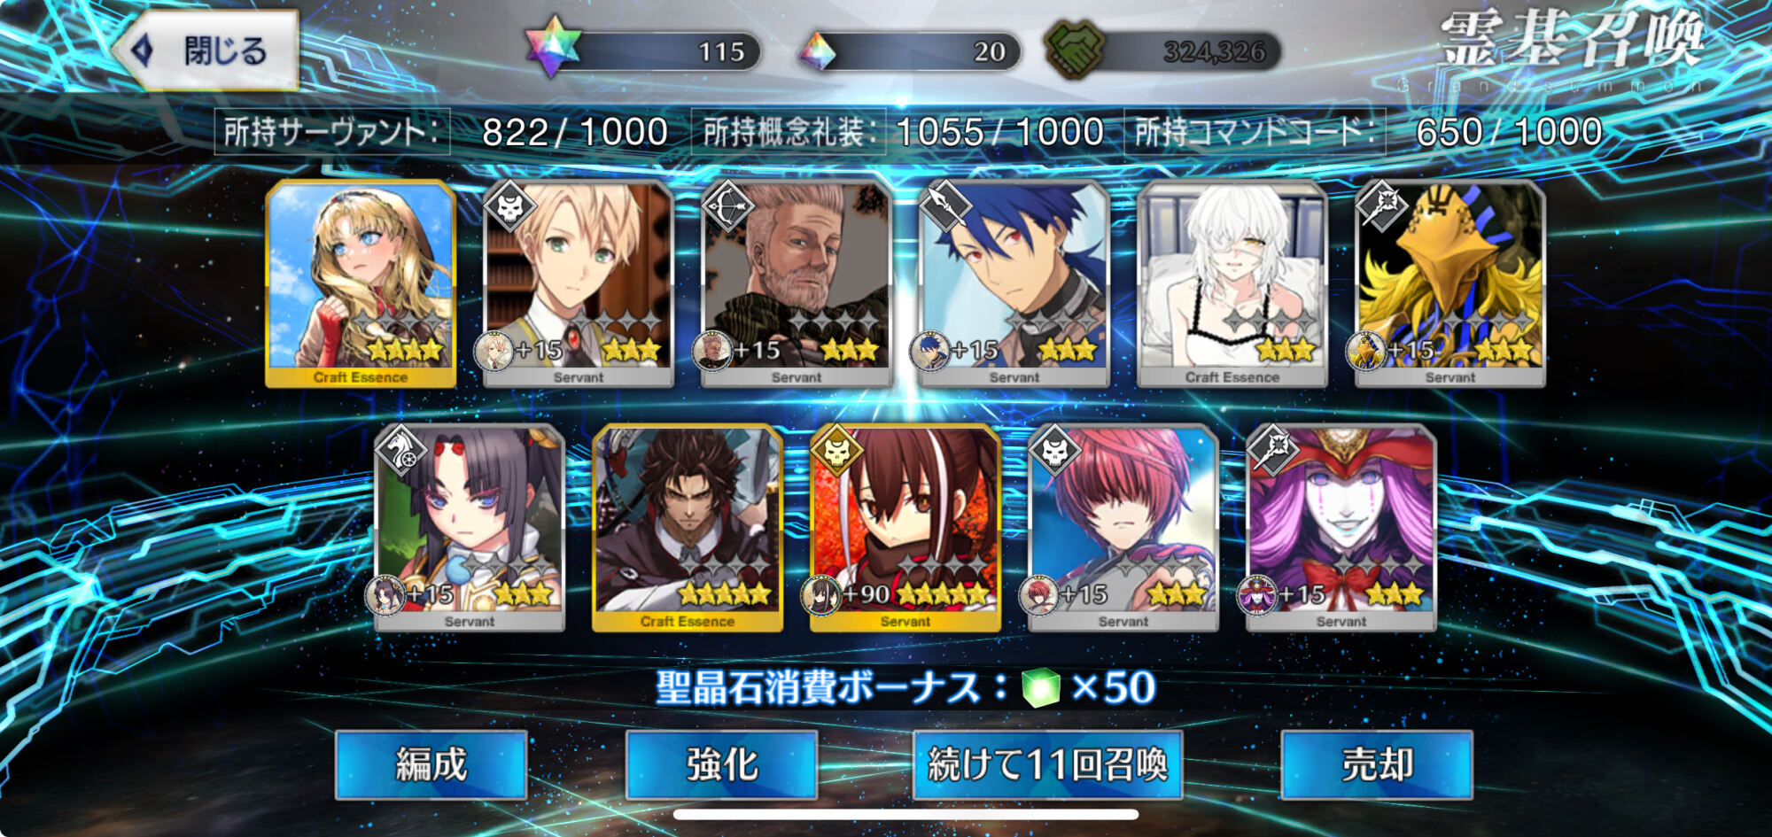Tap the Caster class icon on the golden masked servant
The image size is (1772, 837).
pos(1381,206)
